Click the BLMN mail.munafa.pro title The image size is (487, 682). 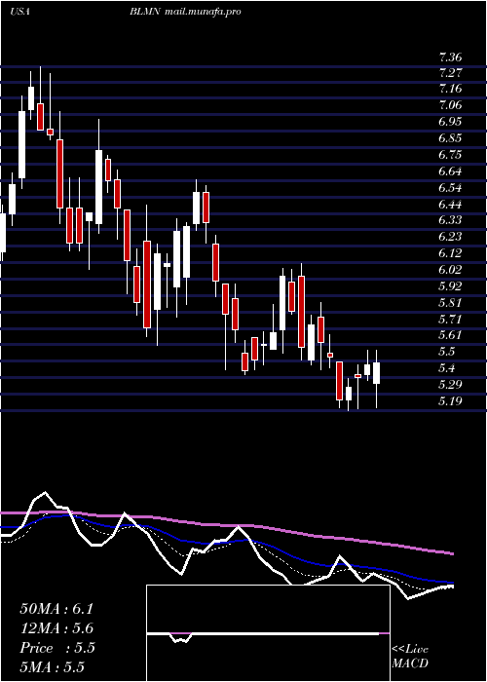[185, 12]
